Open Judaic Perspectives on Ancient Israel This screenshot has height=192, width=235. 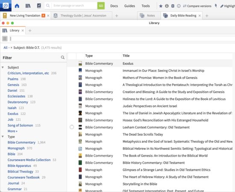point(150,106)
